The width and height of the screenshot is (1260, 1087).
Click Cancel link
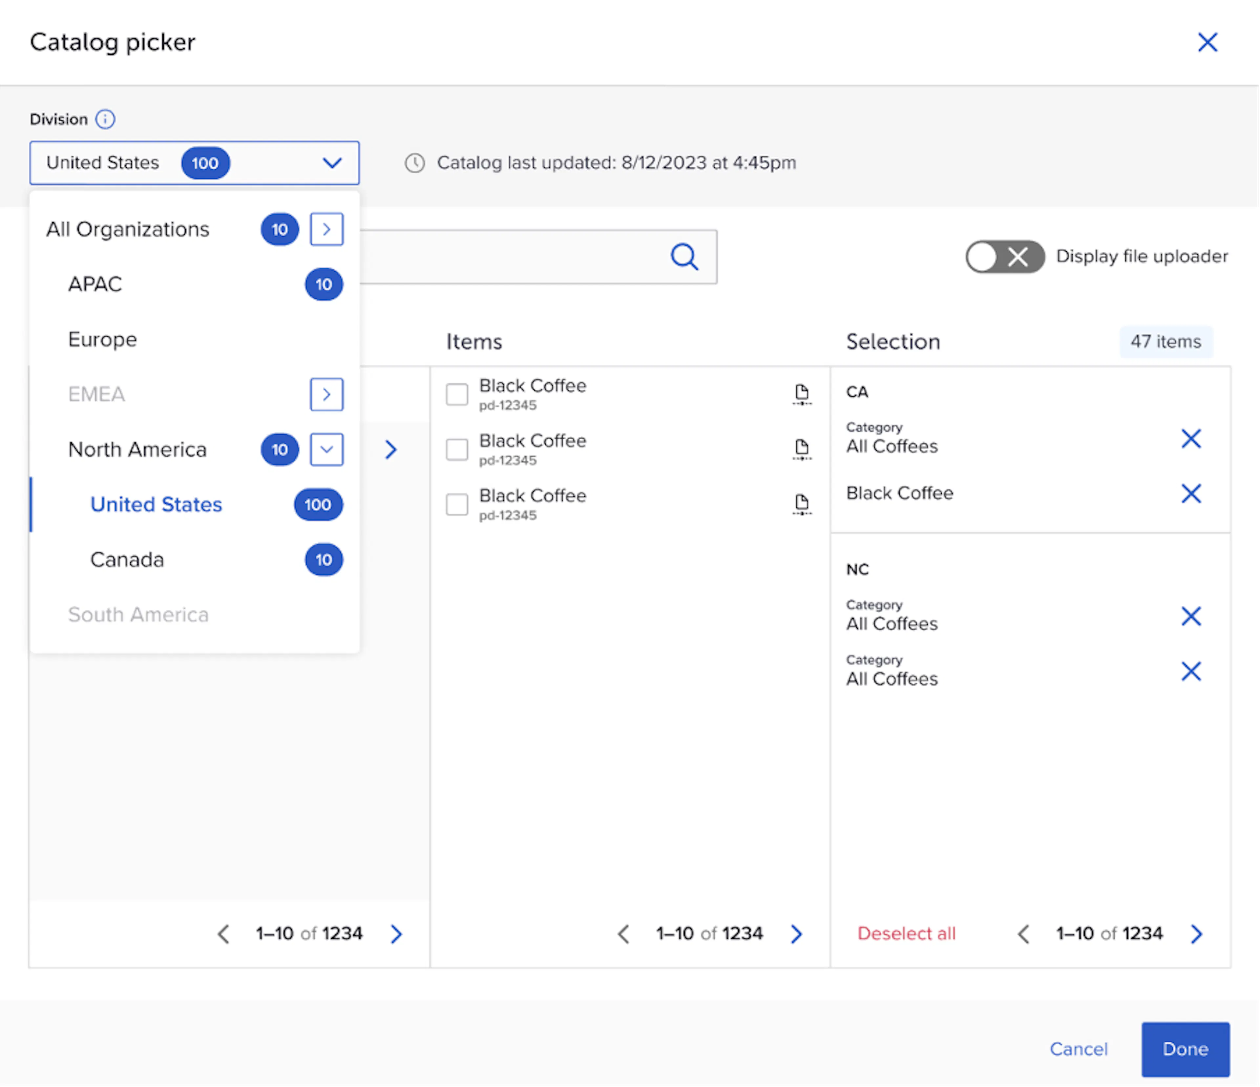(1079, 1049)
